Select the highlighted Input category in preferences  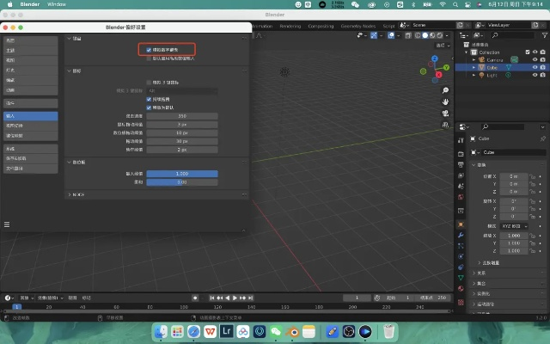(29, 115)
